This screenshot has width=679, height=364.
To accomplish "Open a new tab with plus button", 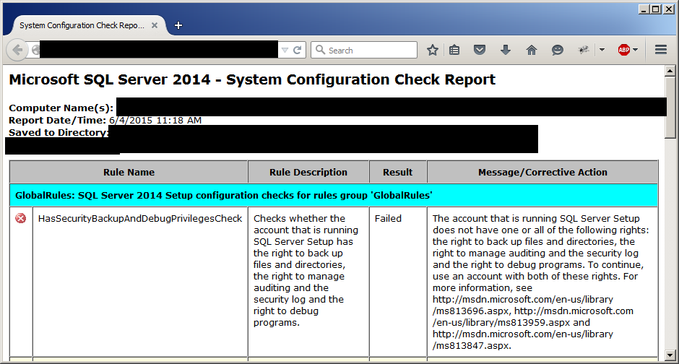I will (x=178, y=25).
